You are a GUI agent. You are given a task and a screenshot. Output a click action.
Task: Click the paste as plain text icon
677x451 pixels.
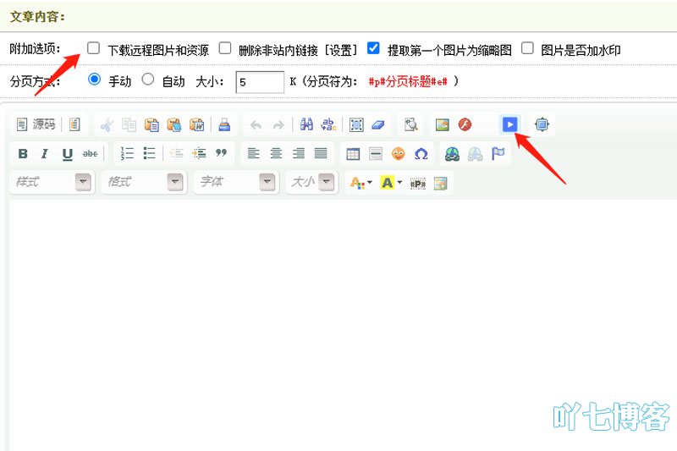point(174,125)
